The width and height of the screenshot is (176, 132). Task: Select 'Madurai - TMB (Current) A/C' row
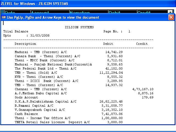click(41, 52)
